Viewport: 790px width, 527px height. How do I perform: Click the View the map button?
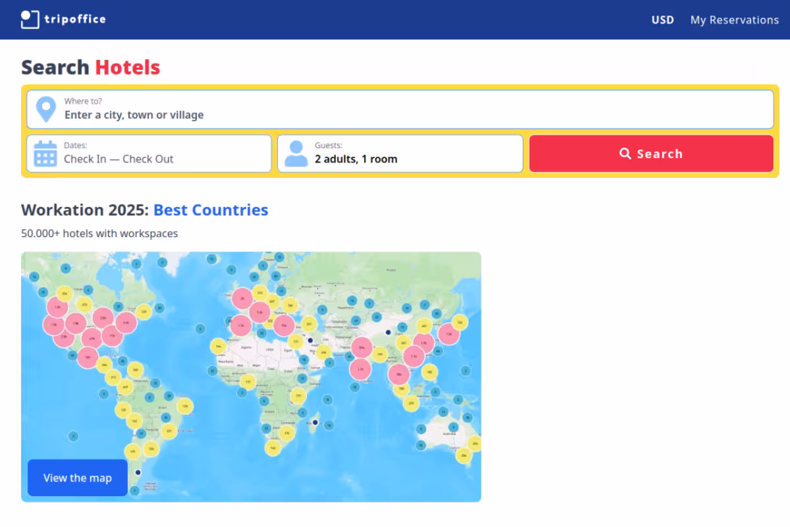(x=78, y=478)
